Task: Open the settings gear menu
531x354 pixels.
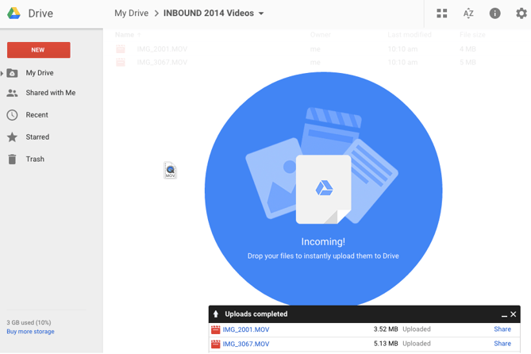Action: 521,13
